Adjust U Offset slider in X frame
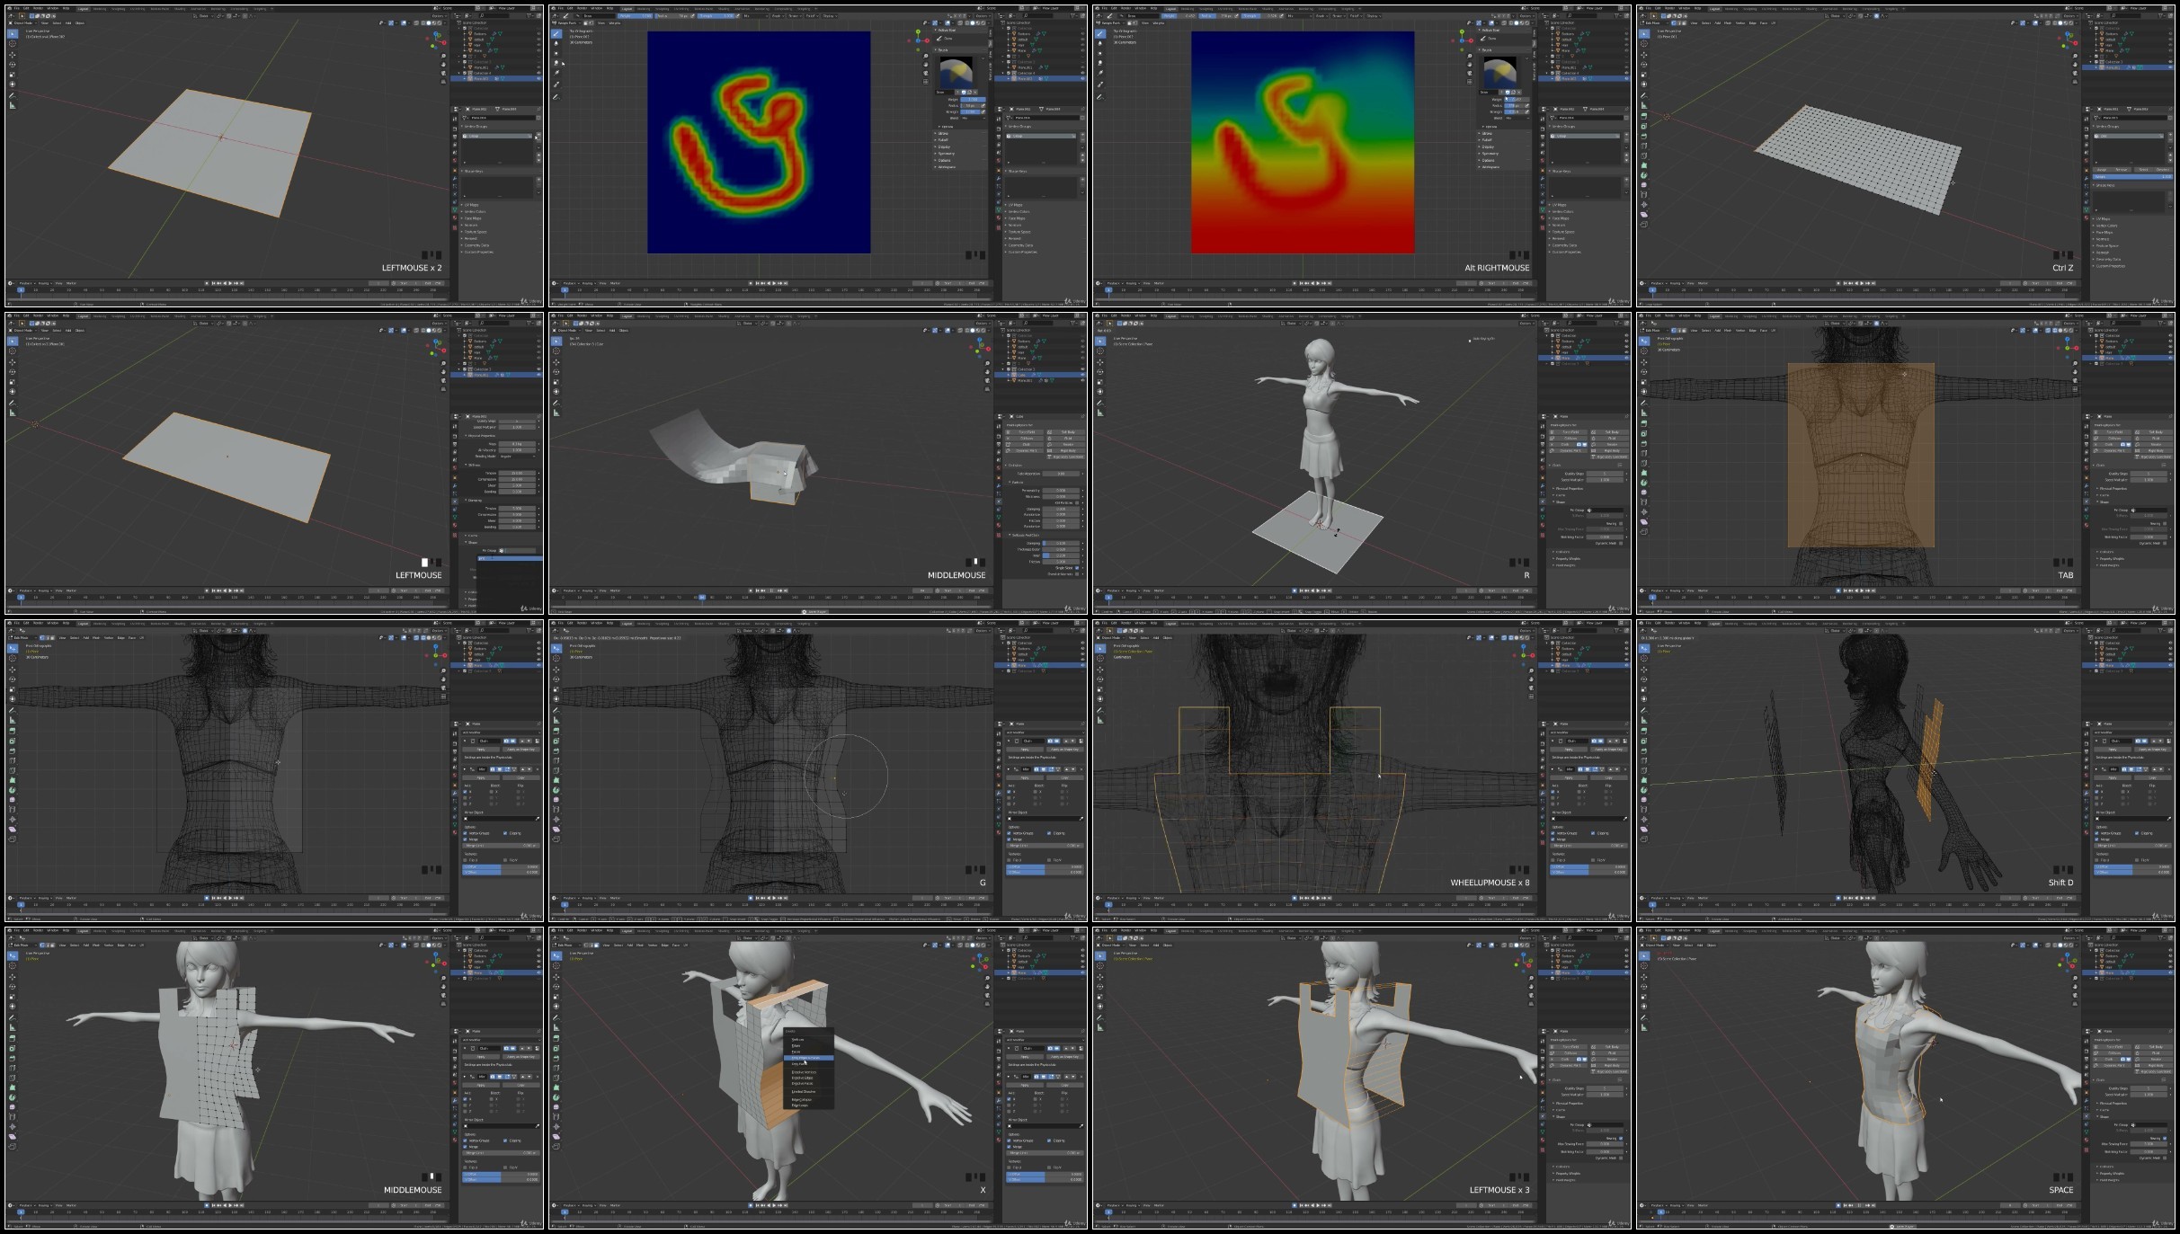The image size is (2180, 1234). [x=1045, y=1174]
